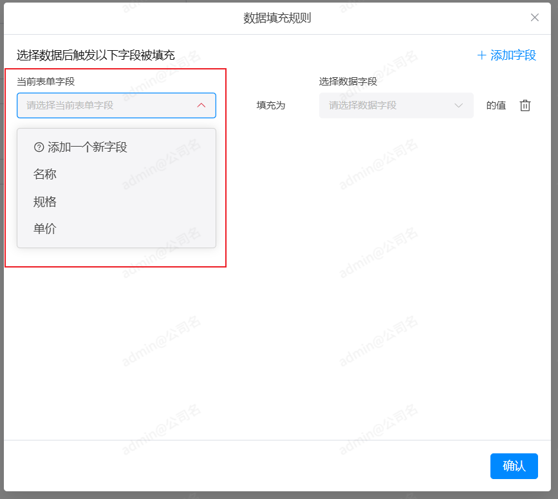Click the 填充为 label

(271, 105)
